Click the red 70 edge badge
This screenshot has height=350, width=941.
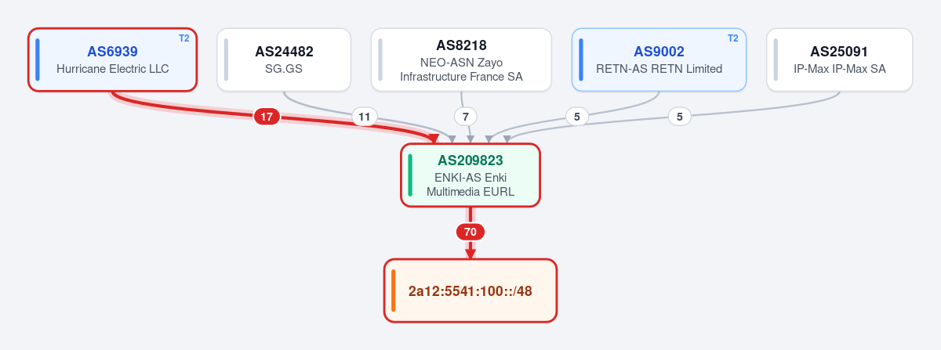click(x=470, y=232)
